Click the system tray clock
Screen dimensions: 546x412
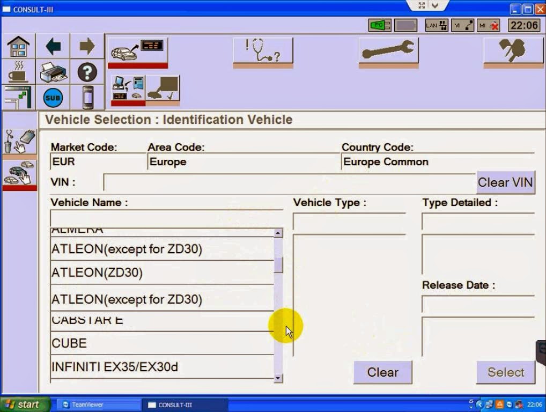click(535, 404)
